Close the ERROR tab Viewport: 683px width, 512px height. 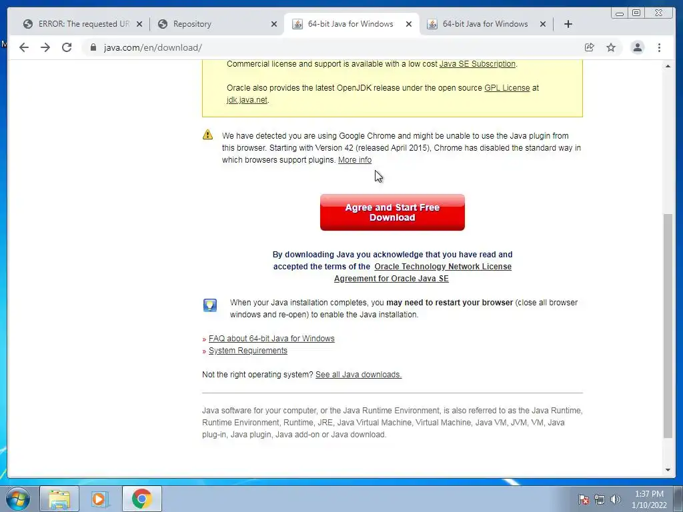[x=139, y=24]
